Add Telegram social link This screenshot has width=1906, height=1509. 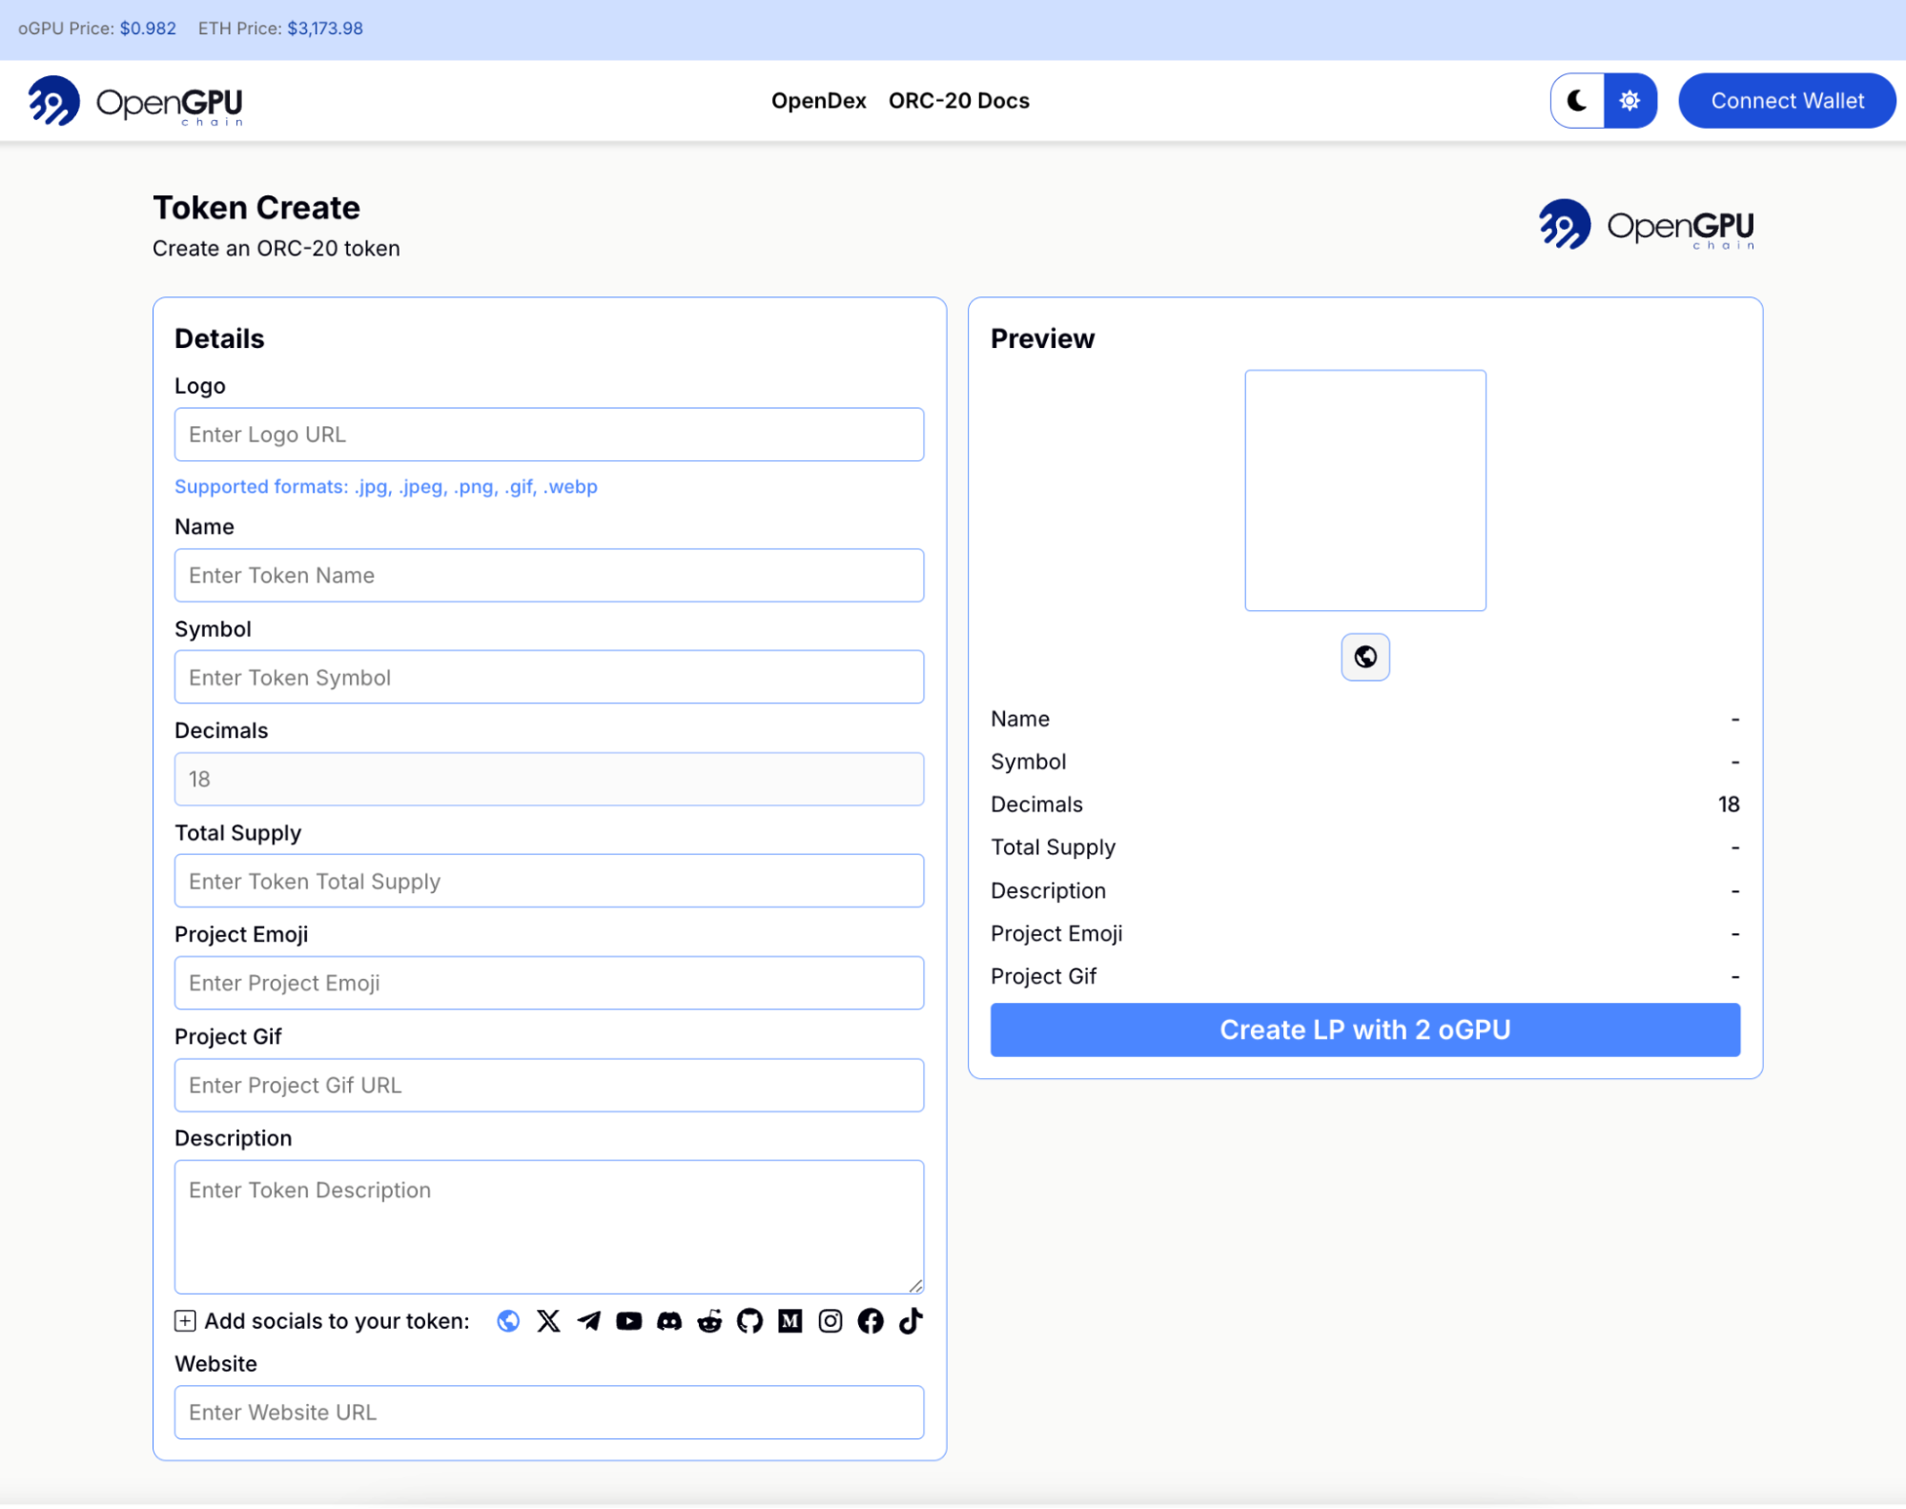click(588, 1320)
